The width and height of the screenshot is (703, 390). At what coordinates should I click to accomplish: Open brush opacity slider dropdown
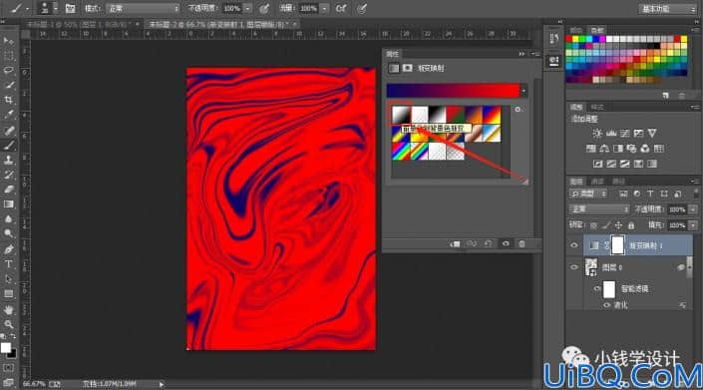click(247, 9)
